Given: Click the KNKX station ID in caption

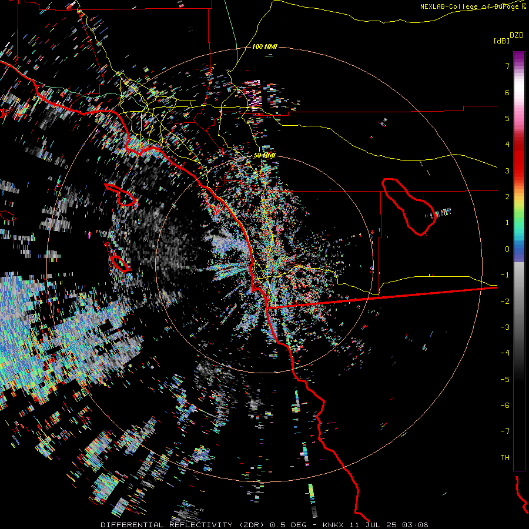Looking at the screenshot, I should 333,525.
